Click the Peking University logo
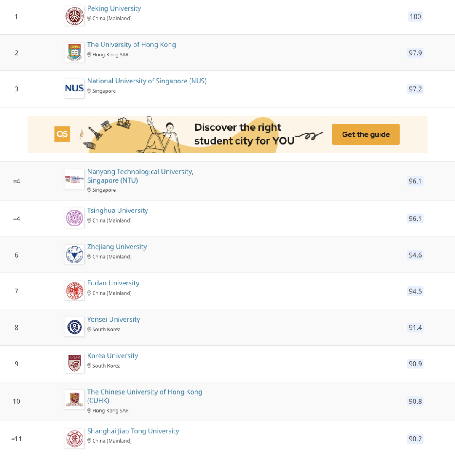Image resolution: width=455 pixels, height=457 pixels. coord(74,16)
